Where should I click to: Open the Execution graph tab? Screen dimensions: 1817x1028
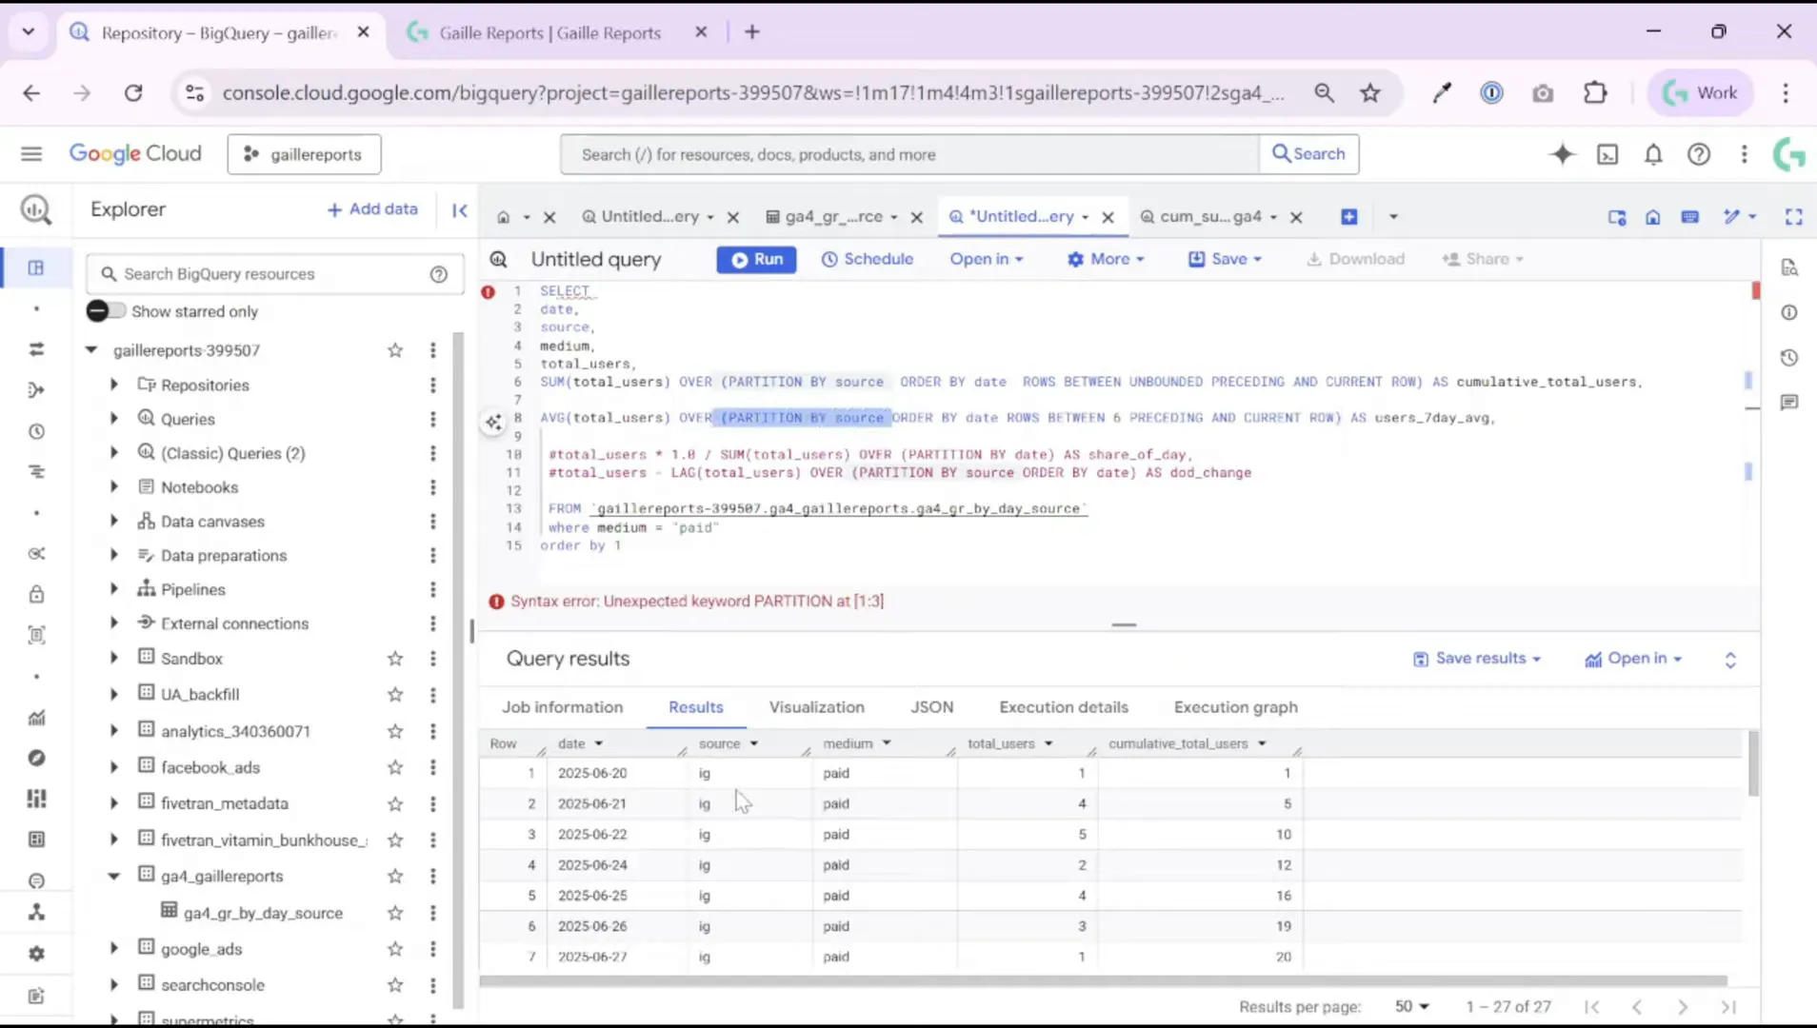click(x=1235, y=706)
